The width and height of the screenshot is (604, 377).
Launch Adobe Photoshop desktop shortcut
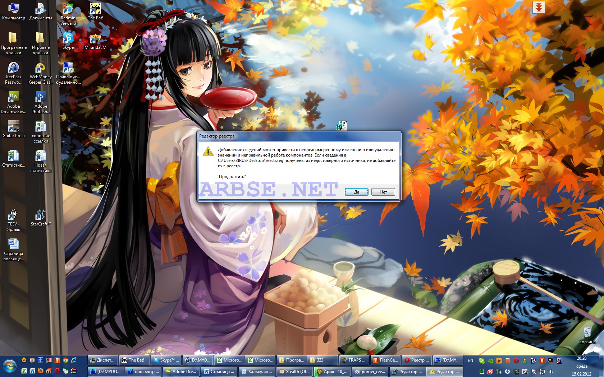41,102
